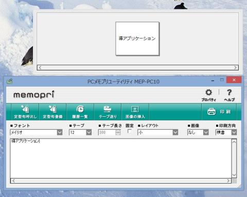This screenshot has width=247, height=197.
Task: Click the label preview thumbnail 導アプリケーション
Action: (137, 38)
